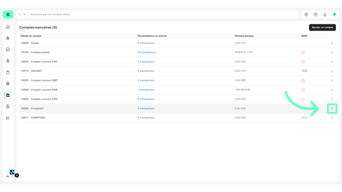Click the magnifier search icon
This screenshot has height=192, width=342.
point(20,14)
